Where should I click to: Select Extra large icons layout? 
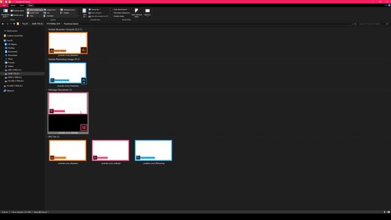coord(35,10)
